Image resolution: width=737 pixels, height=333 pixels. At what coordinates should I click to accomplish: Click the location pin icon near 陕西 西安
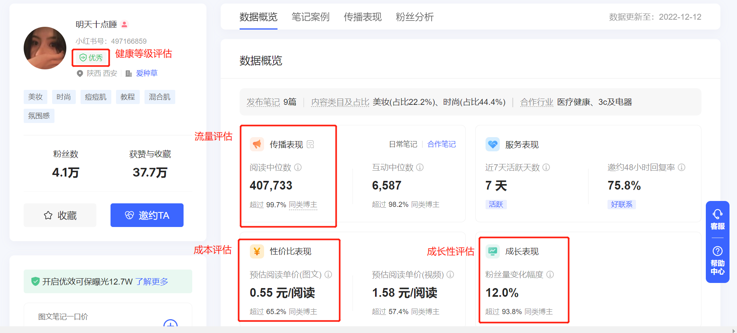80,73
